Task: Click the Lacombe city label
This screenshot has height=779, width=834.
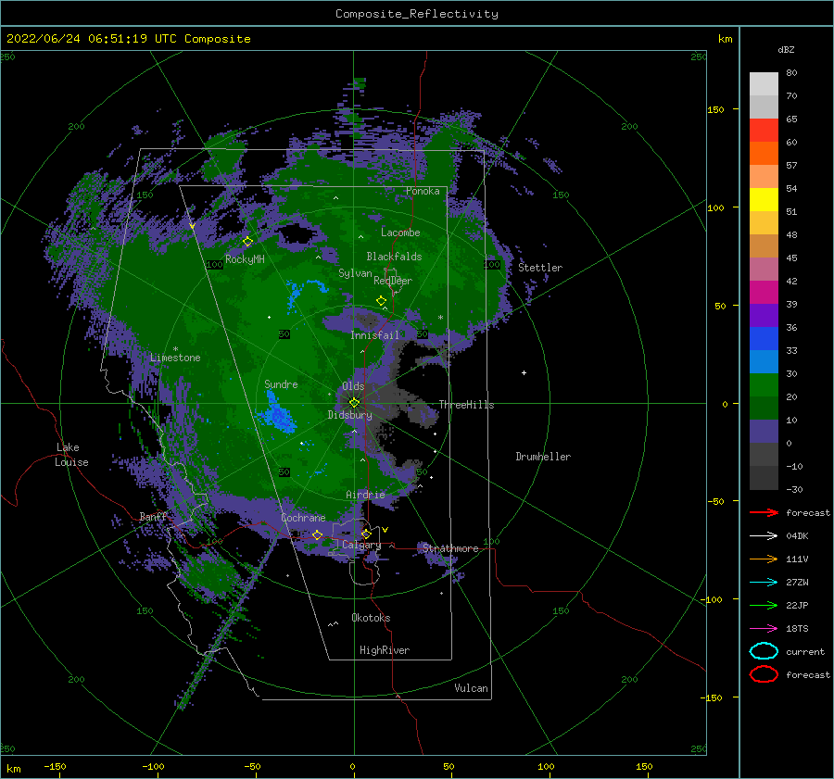Action: [x=400, y=232]
